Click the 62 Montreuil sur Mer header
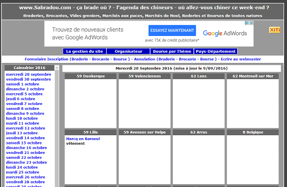 [253, 76]
